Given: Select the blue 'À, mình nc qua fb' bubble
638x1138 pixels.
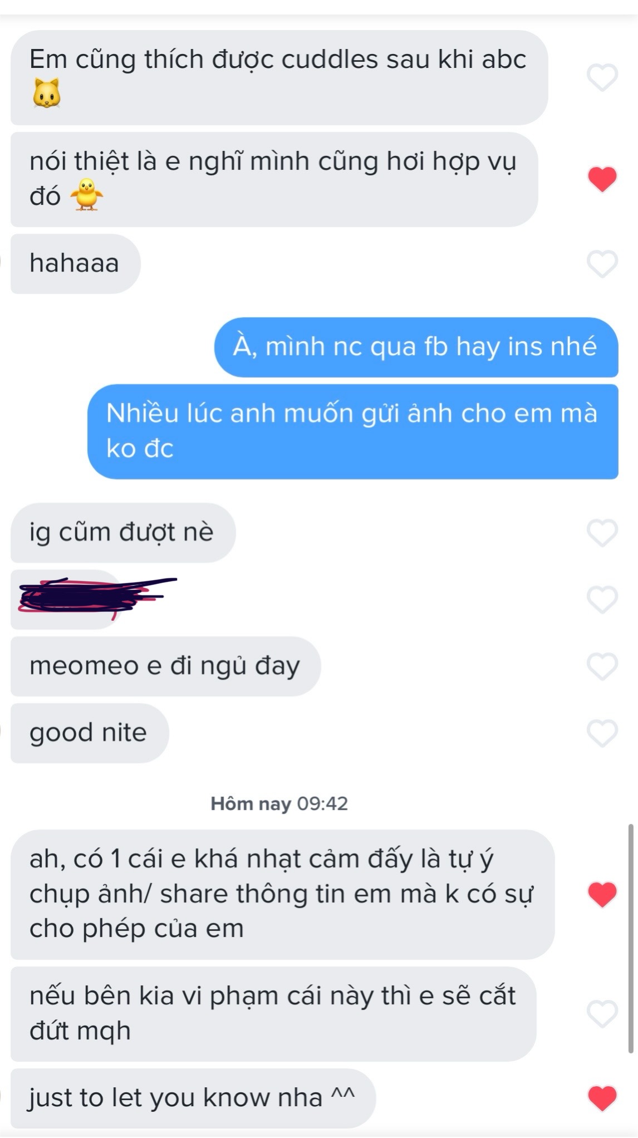Looking at the screenshot, I should (416, 347).
